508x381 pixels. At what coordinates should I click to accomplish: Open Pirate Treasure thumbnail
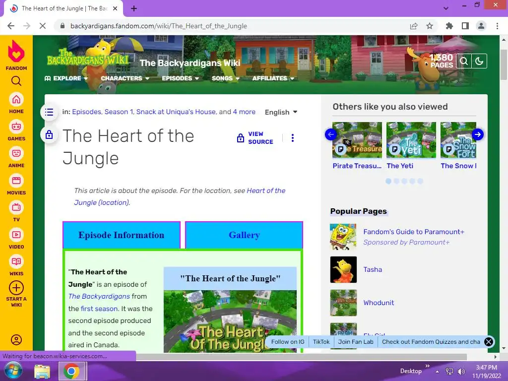click(x=357, y=140)
